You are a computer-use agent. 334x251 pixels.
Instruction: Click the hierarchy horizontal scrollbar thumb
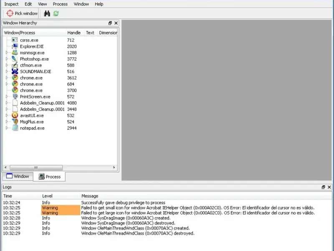coord(36,168)
